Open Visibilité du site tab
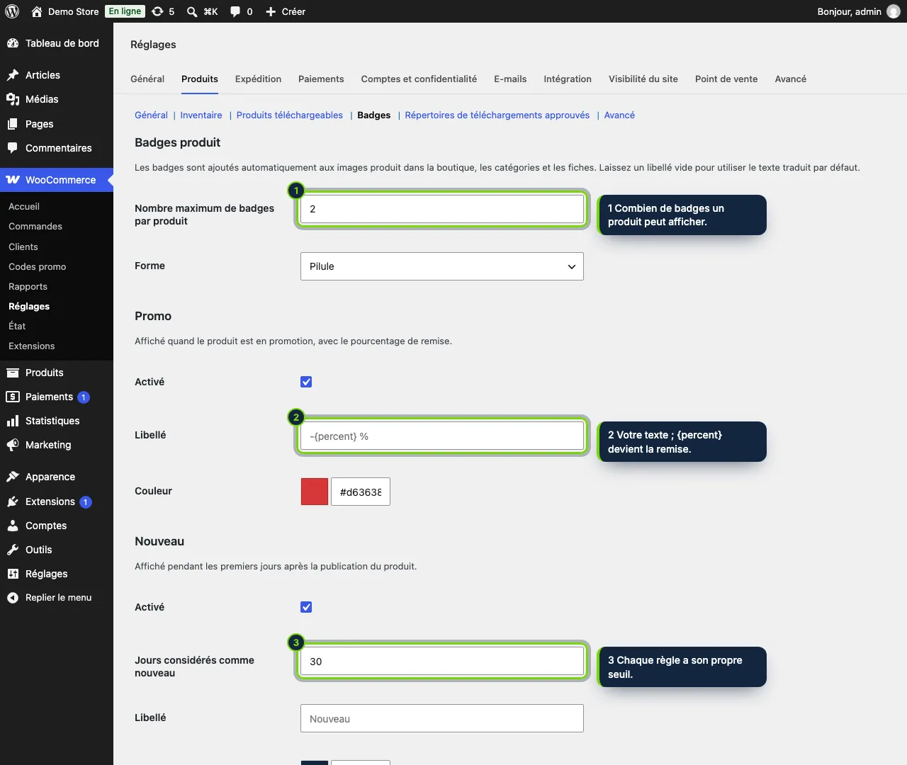 (643, 79)
